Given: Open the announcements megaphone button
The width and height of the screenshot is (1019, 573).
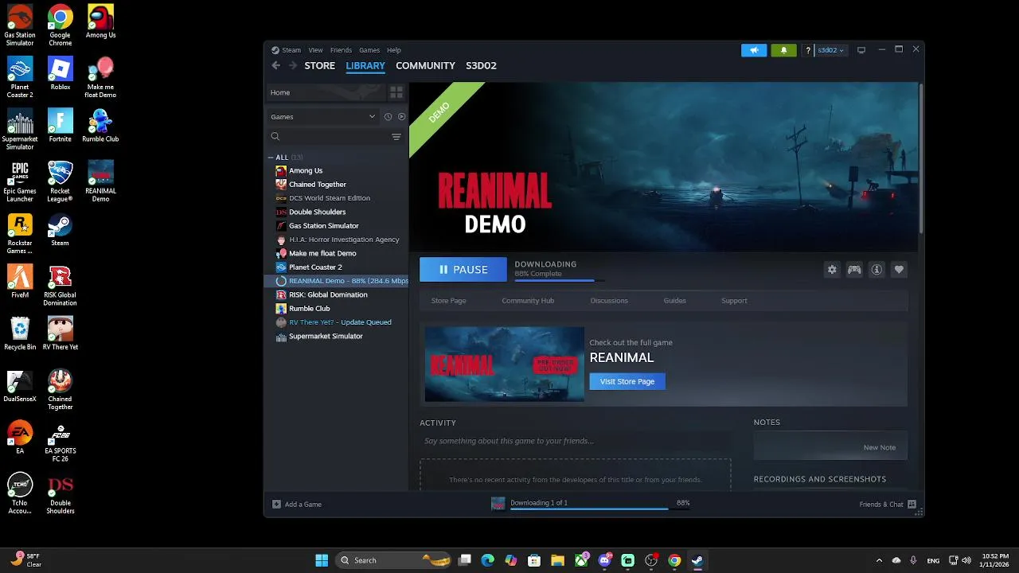Looking at the screenshot, I should tap(754, 50).
